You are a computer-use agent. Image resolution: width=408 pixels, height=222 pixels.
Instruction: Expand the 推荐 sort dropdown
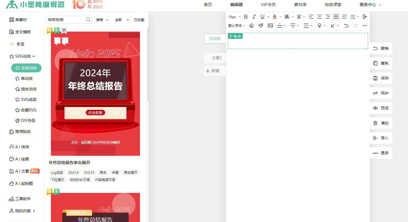click(103, 20)
